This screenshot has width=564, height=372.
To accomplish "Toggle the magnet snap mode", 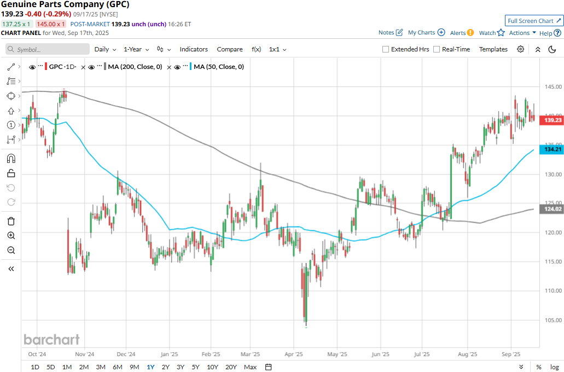I will click(x=11, y=158).
